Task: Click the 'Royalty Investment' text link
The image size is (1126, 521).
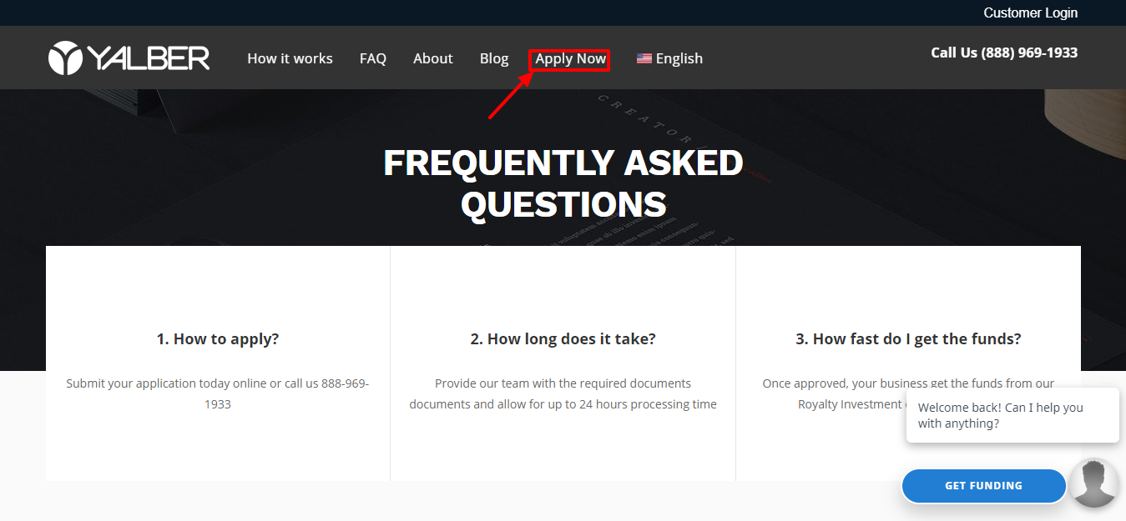Action: [850, 403]
